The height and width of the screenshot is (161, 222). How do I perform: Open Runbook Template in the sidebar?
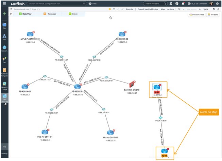pos(4,72)
